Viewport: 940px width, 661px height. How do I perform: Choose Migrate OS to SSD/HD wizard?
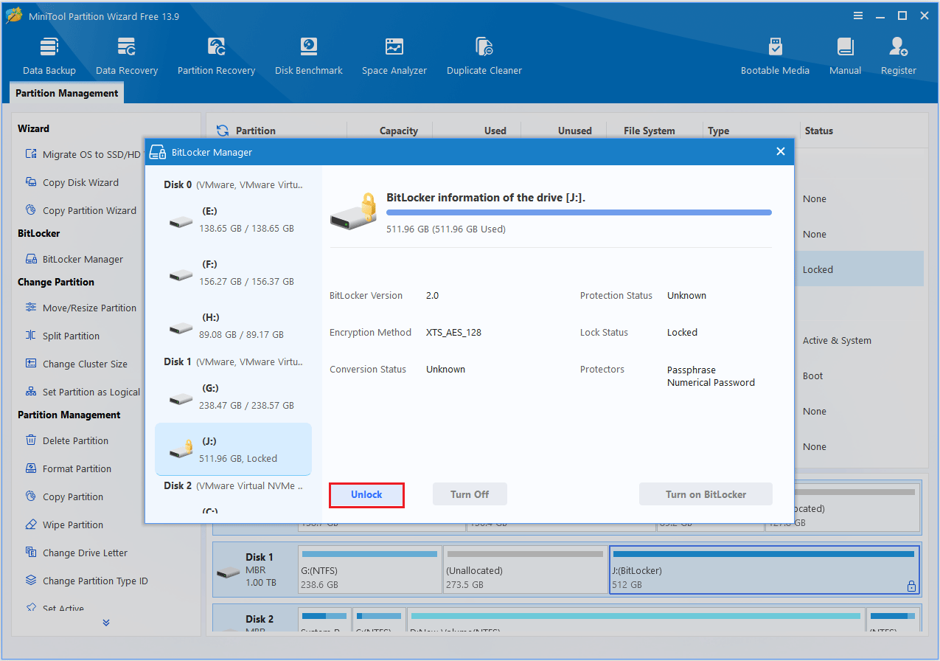click(x=83, y=154)
